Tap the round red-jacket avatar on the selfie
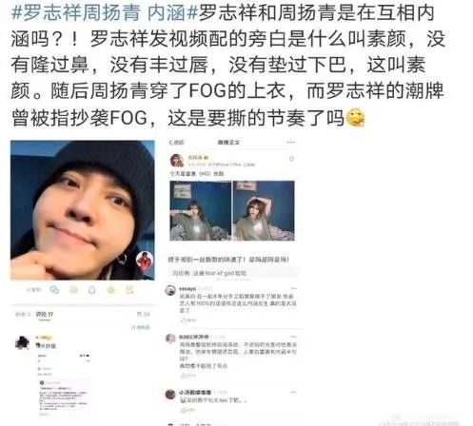This screenshot has width=473, height=426. click(x=145, y=261)
